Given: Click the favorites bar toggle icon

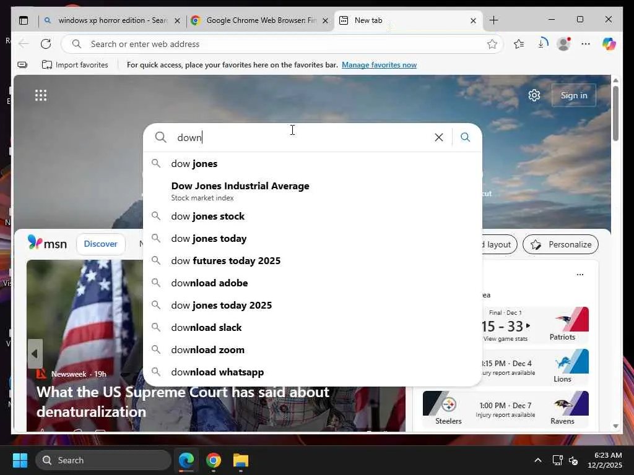Looking at the screenshot, I should pos(23,64).
